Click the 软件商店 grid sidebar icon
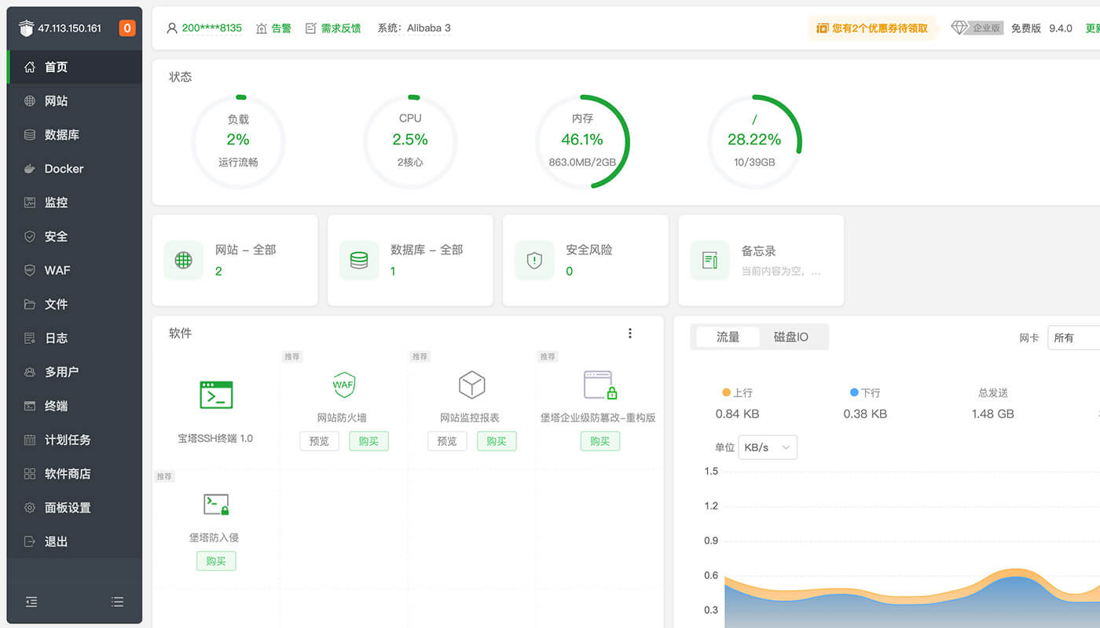 tap(30, 474)
